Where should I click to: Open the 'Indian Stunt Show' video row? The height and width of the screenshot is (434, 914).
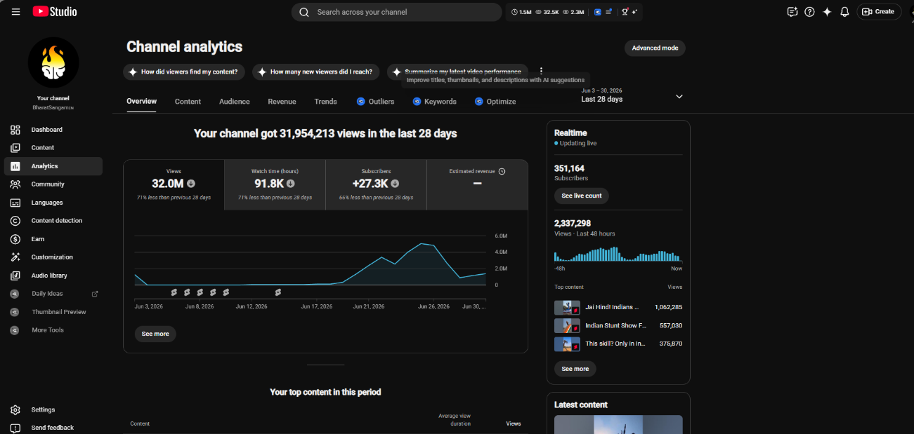(x=618, y=326)
